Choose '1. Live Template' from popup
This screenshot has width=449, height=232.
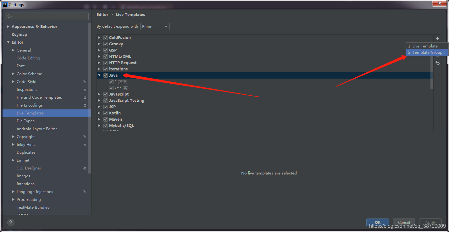[427, 46]
